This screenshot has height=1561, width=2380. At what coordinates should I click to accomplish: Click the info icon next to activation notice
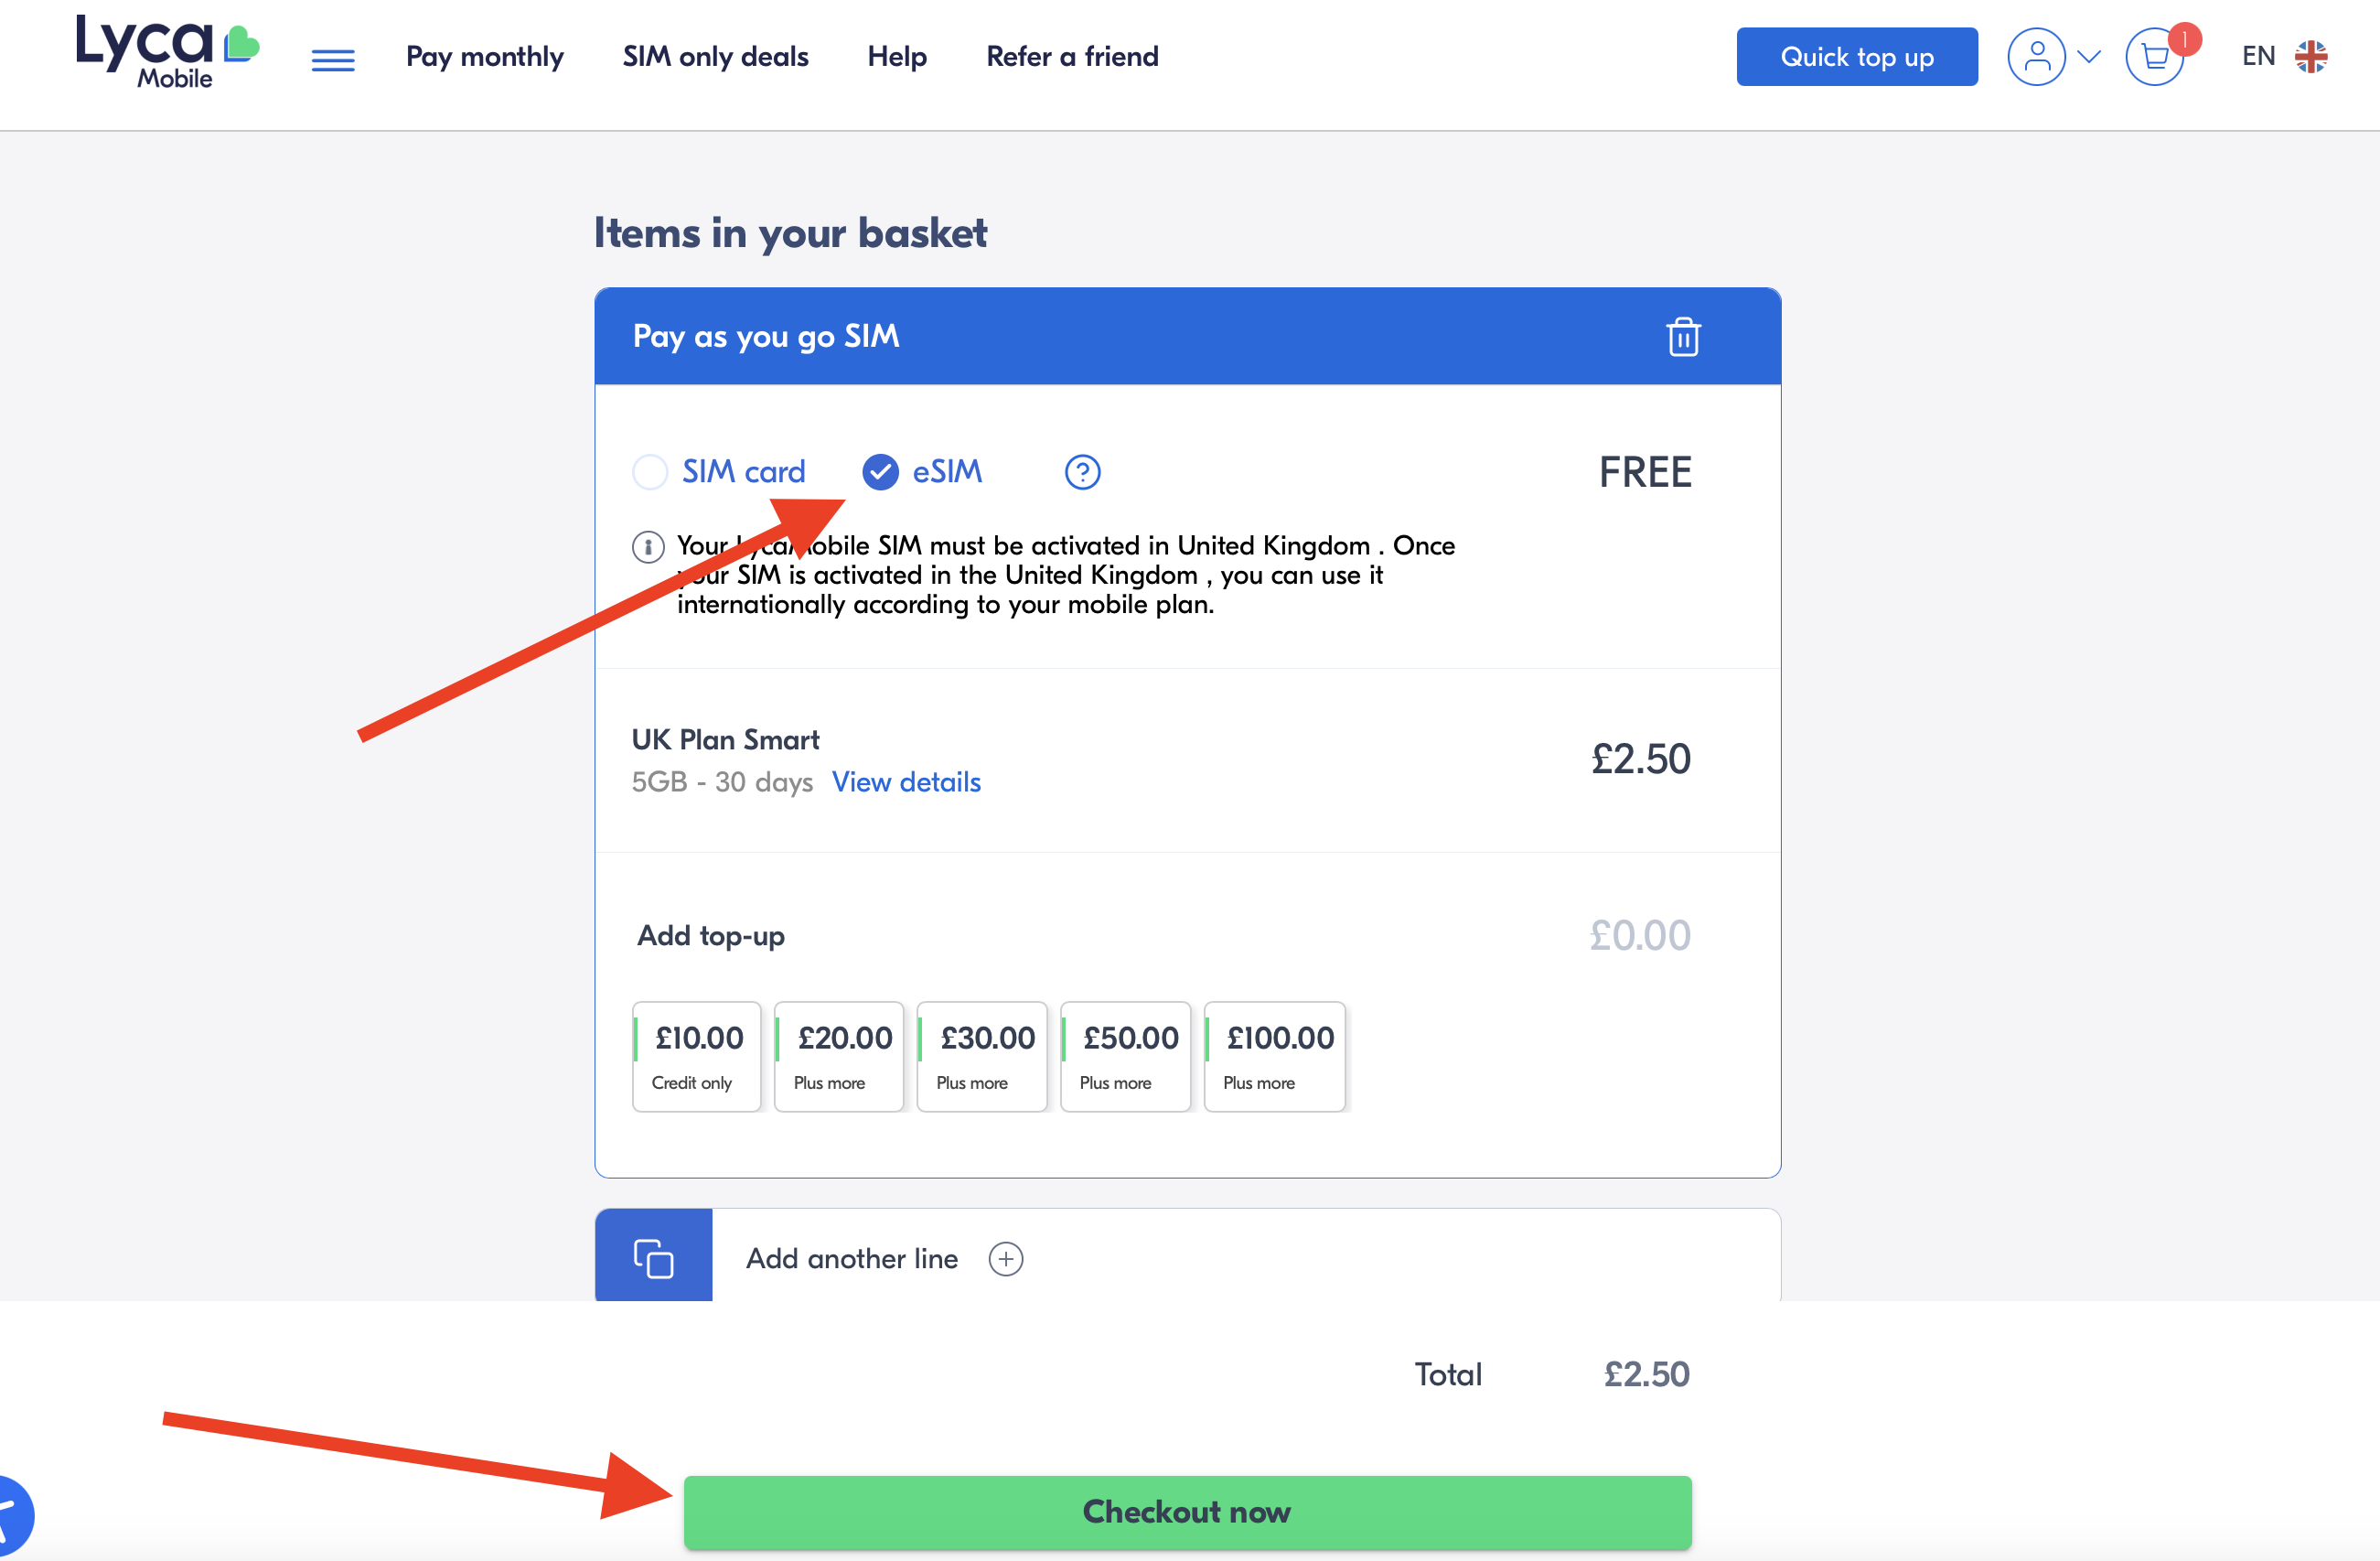(x=648, y=547)
